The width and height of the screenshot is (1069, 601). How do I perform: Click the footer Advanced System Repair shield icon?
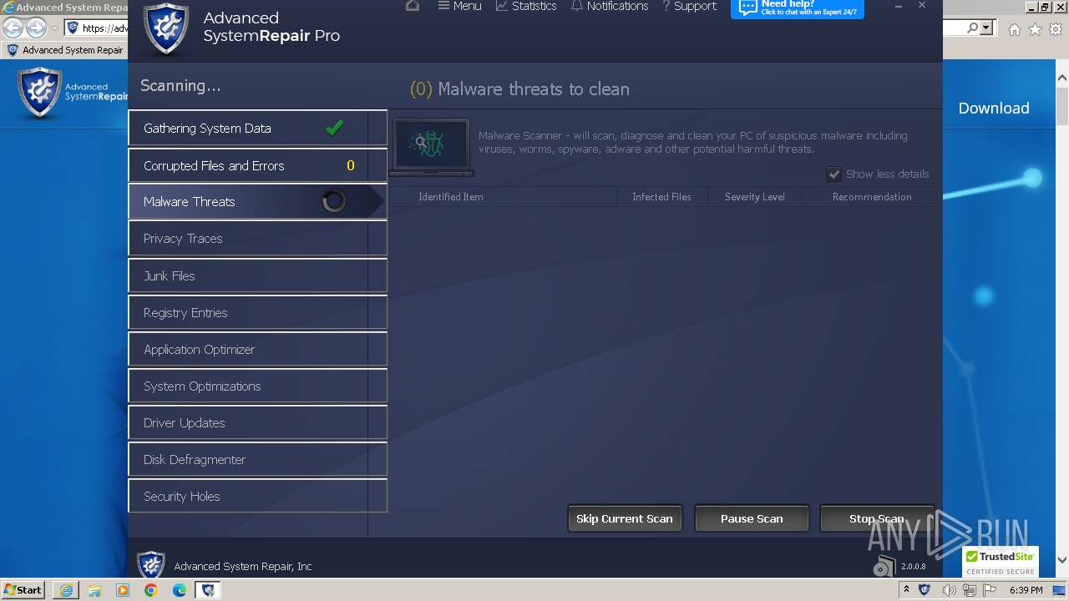coord(151,565)
